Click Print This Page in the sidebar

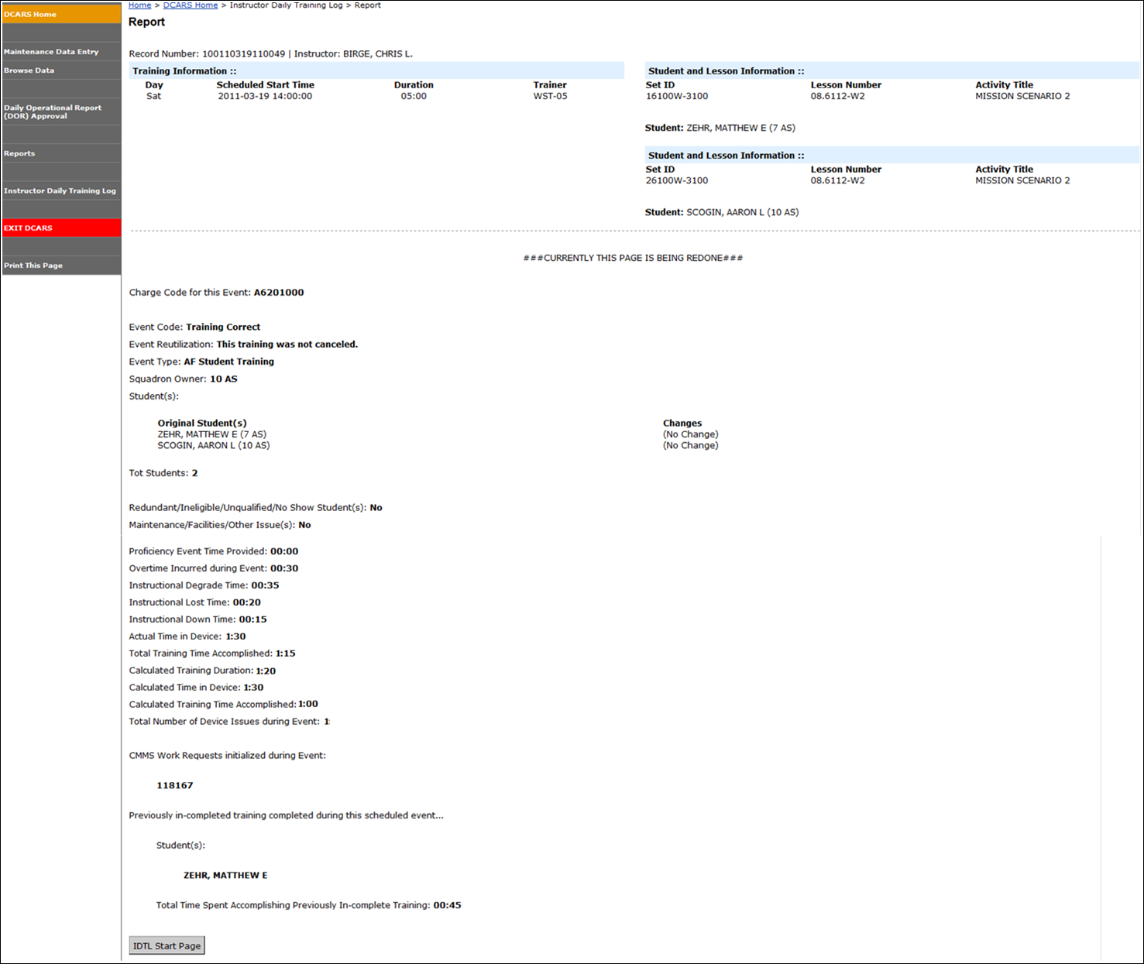(61, 266)
